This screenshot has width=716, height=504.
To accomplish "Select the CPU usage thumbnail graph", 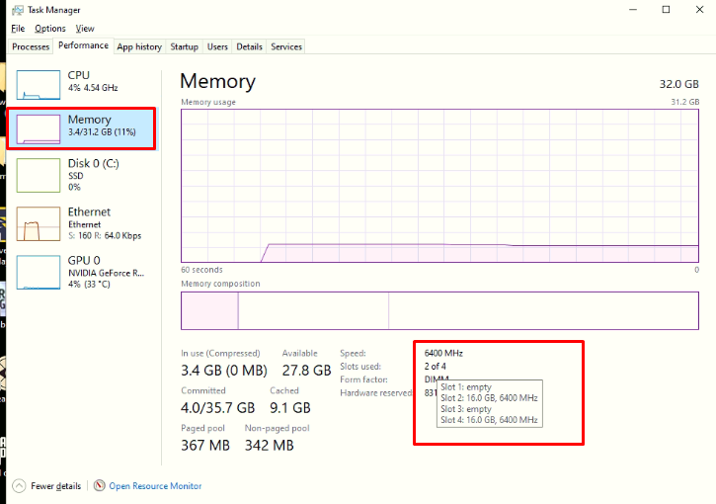I will click(39, 85).
